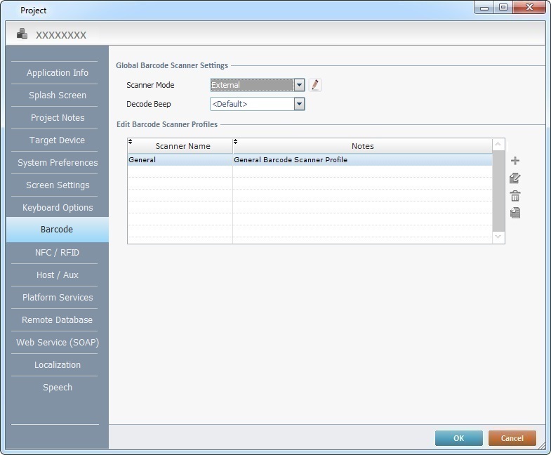Edit the selected scanner profile
This screenshot has height=455, width=551.
[515, 178]
